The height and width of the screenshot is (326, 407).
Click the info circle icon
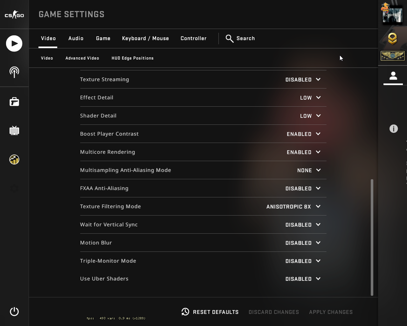[x=394, y=129]
